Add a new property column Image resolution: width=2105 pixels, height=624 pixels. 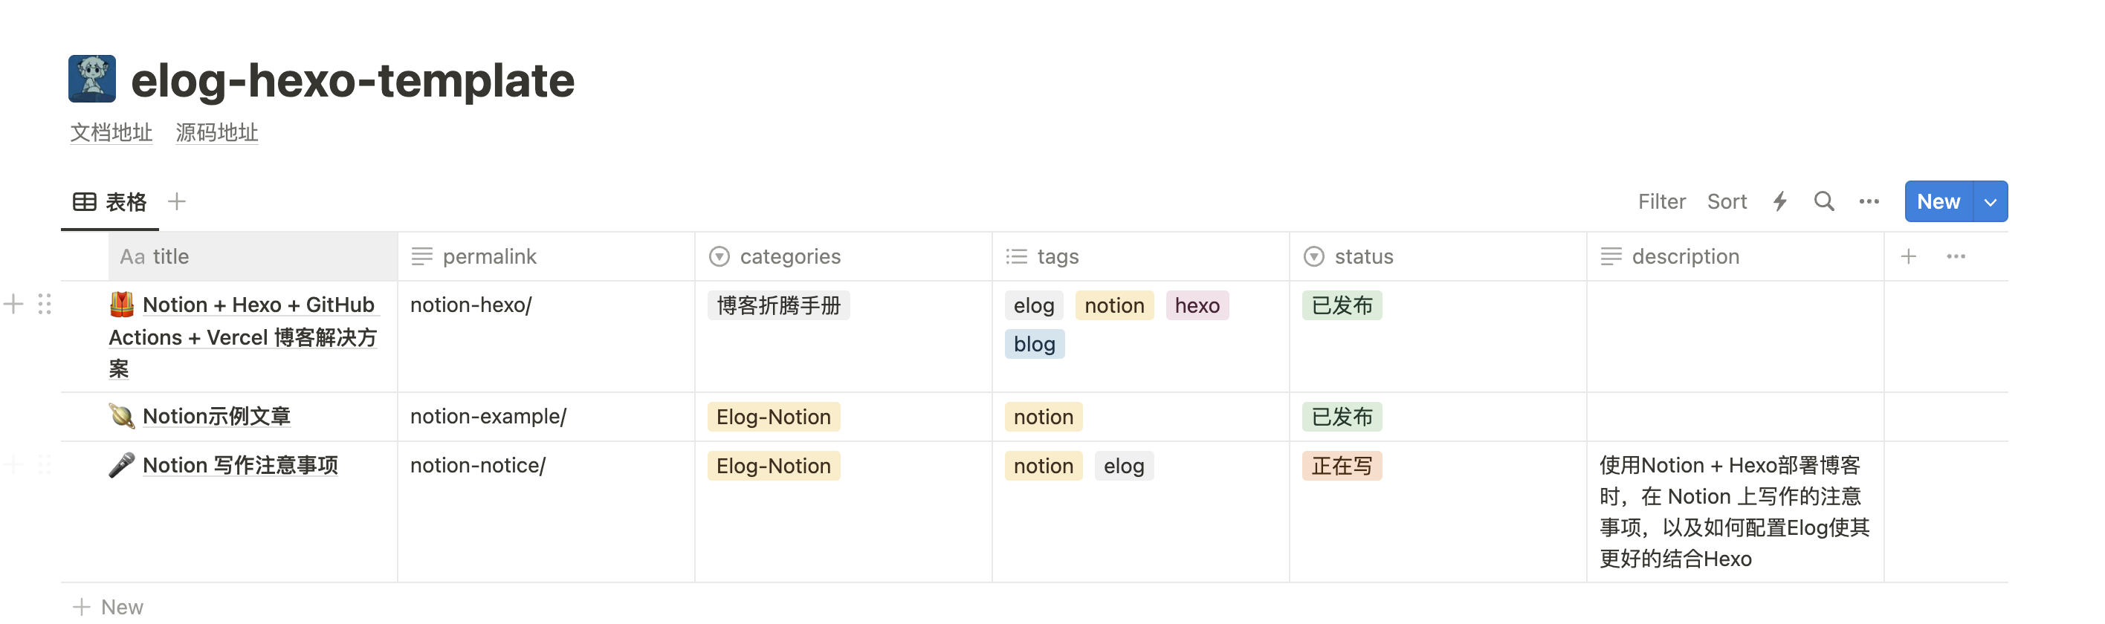tap(1908, 256)
